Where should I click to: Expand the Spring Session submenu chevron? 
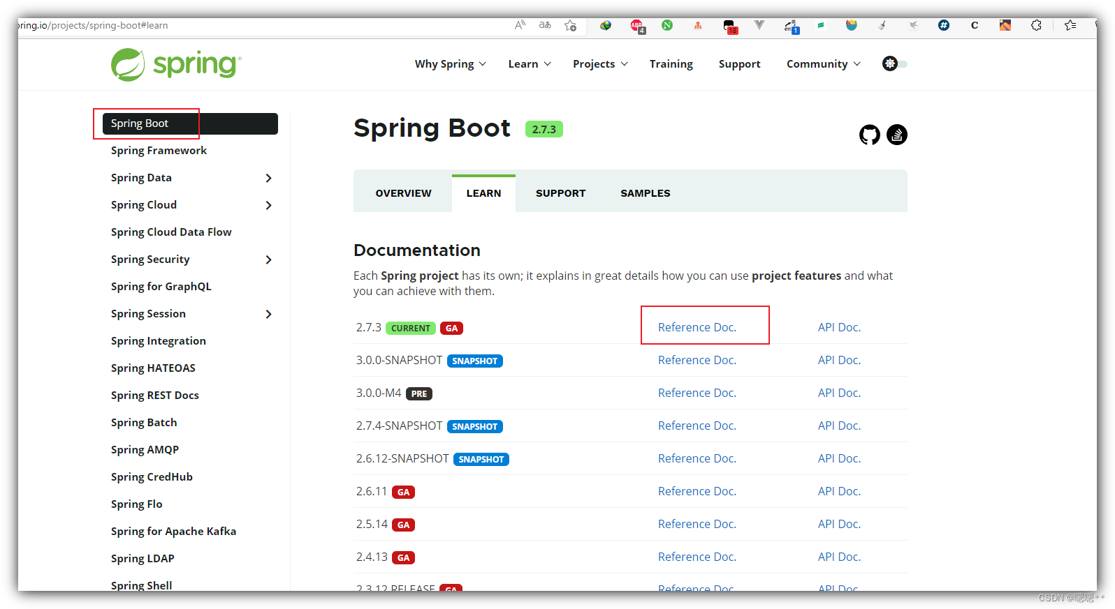point(269,314)
